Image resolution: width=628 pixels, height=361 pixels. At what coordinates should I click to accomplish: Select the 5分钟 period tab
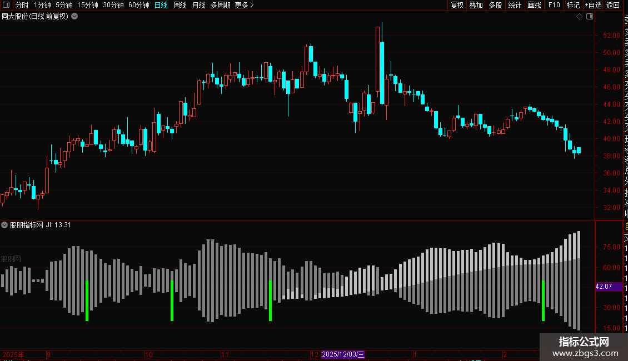tap(64, 5)
